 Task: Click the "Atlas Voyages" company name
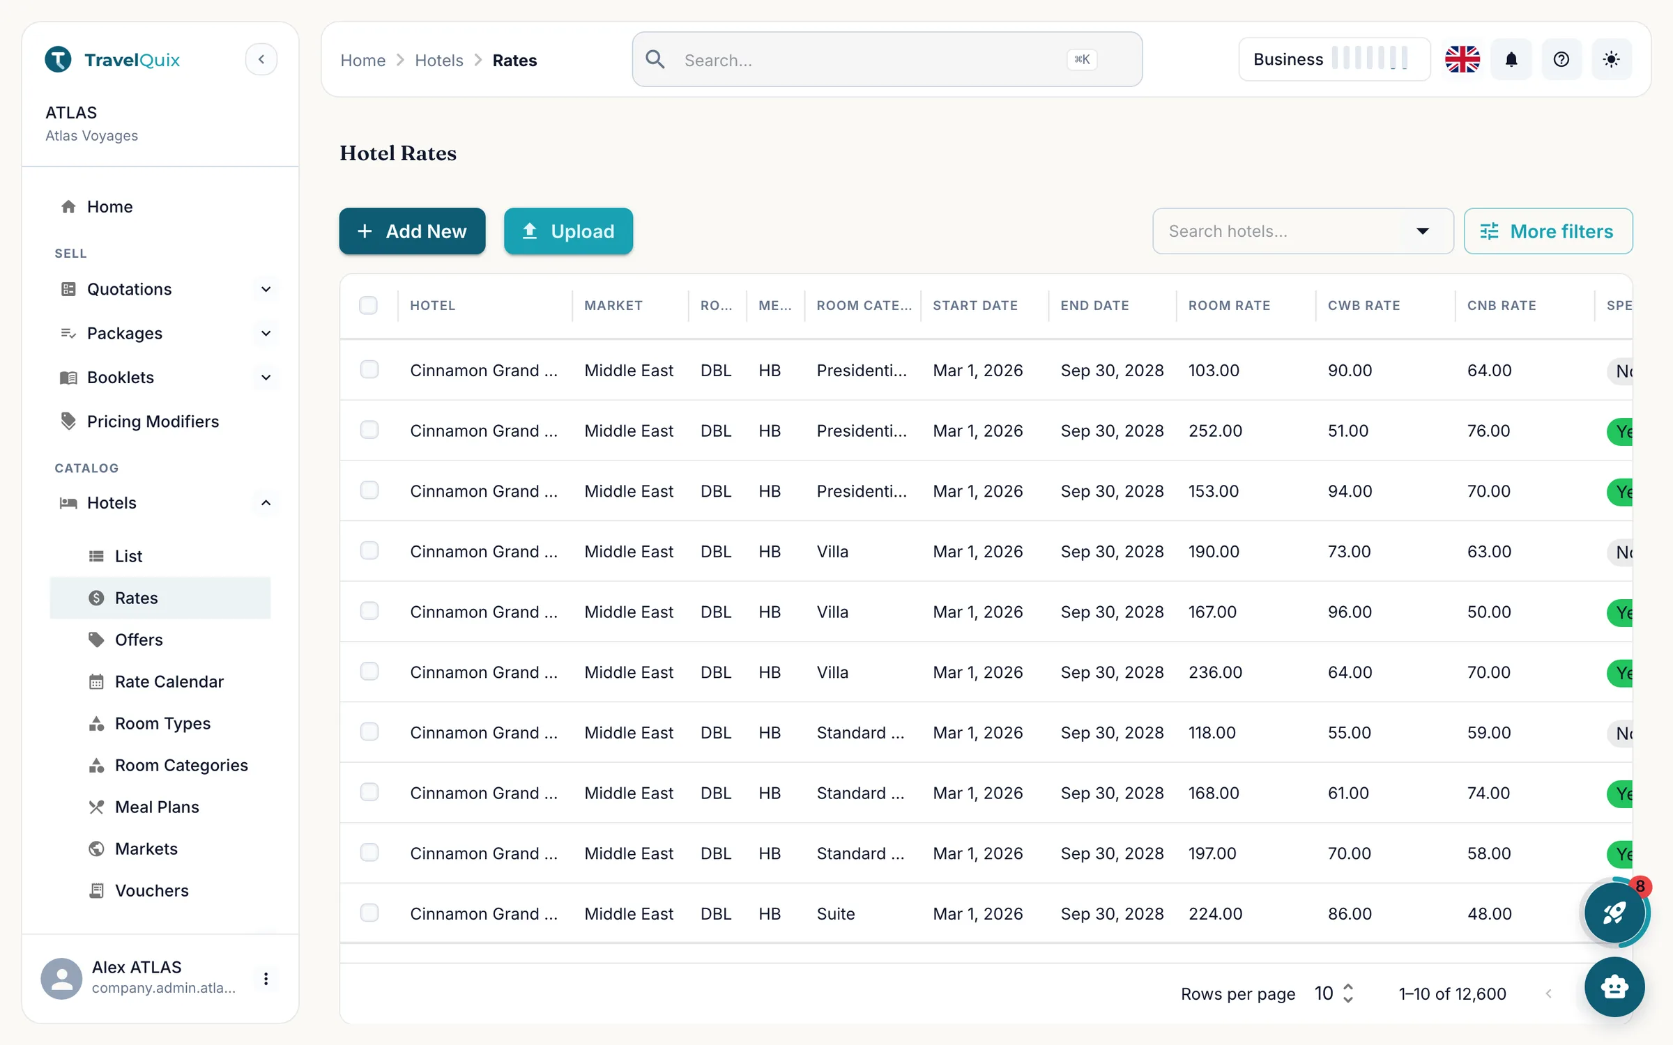click(x=91, y=136)
